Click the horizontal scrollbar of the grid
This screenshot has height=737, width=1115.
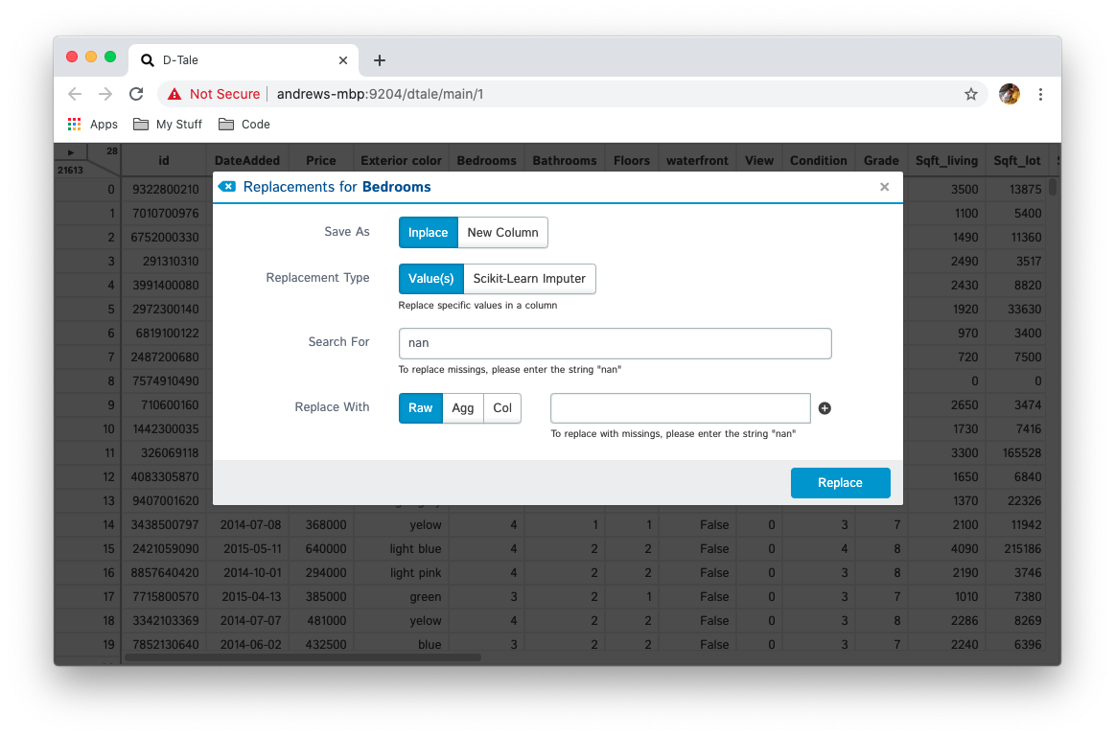pyautogui.click(x=302, y=658)
